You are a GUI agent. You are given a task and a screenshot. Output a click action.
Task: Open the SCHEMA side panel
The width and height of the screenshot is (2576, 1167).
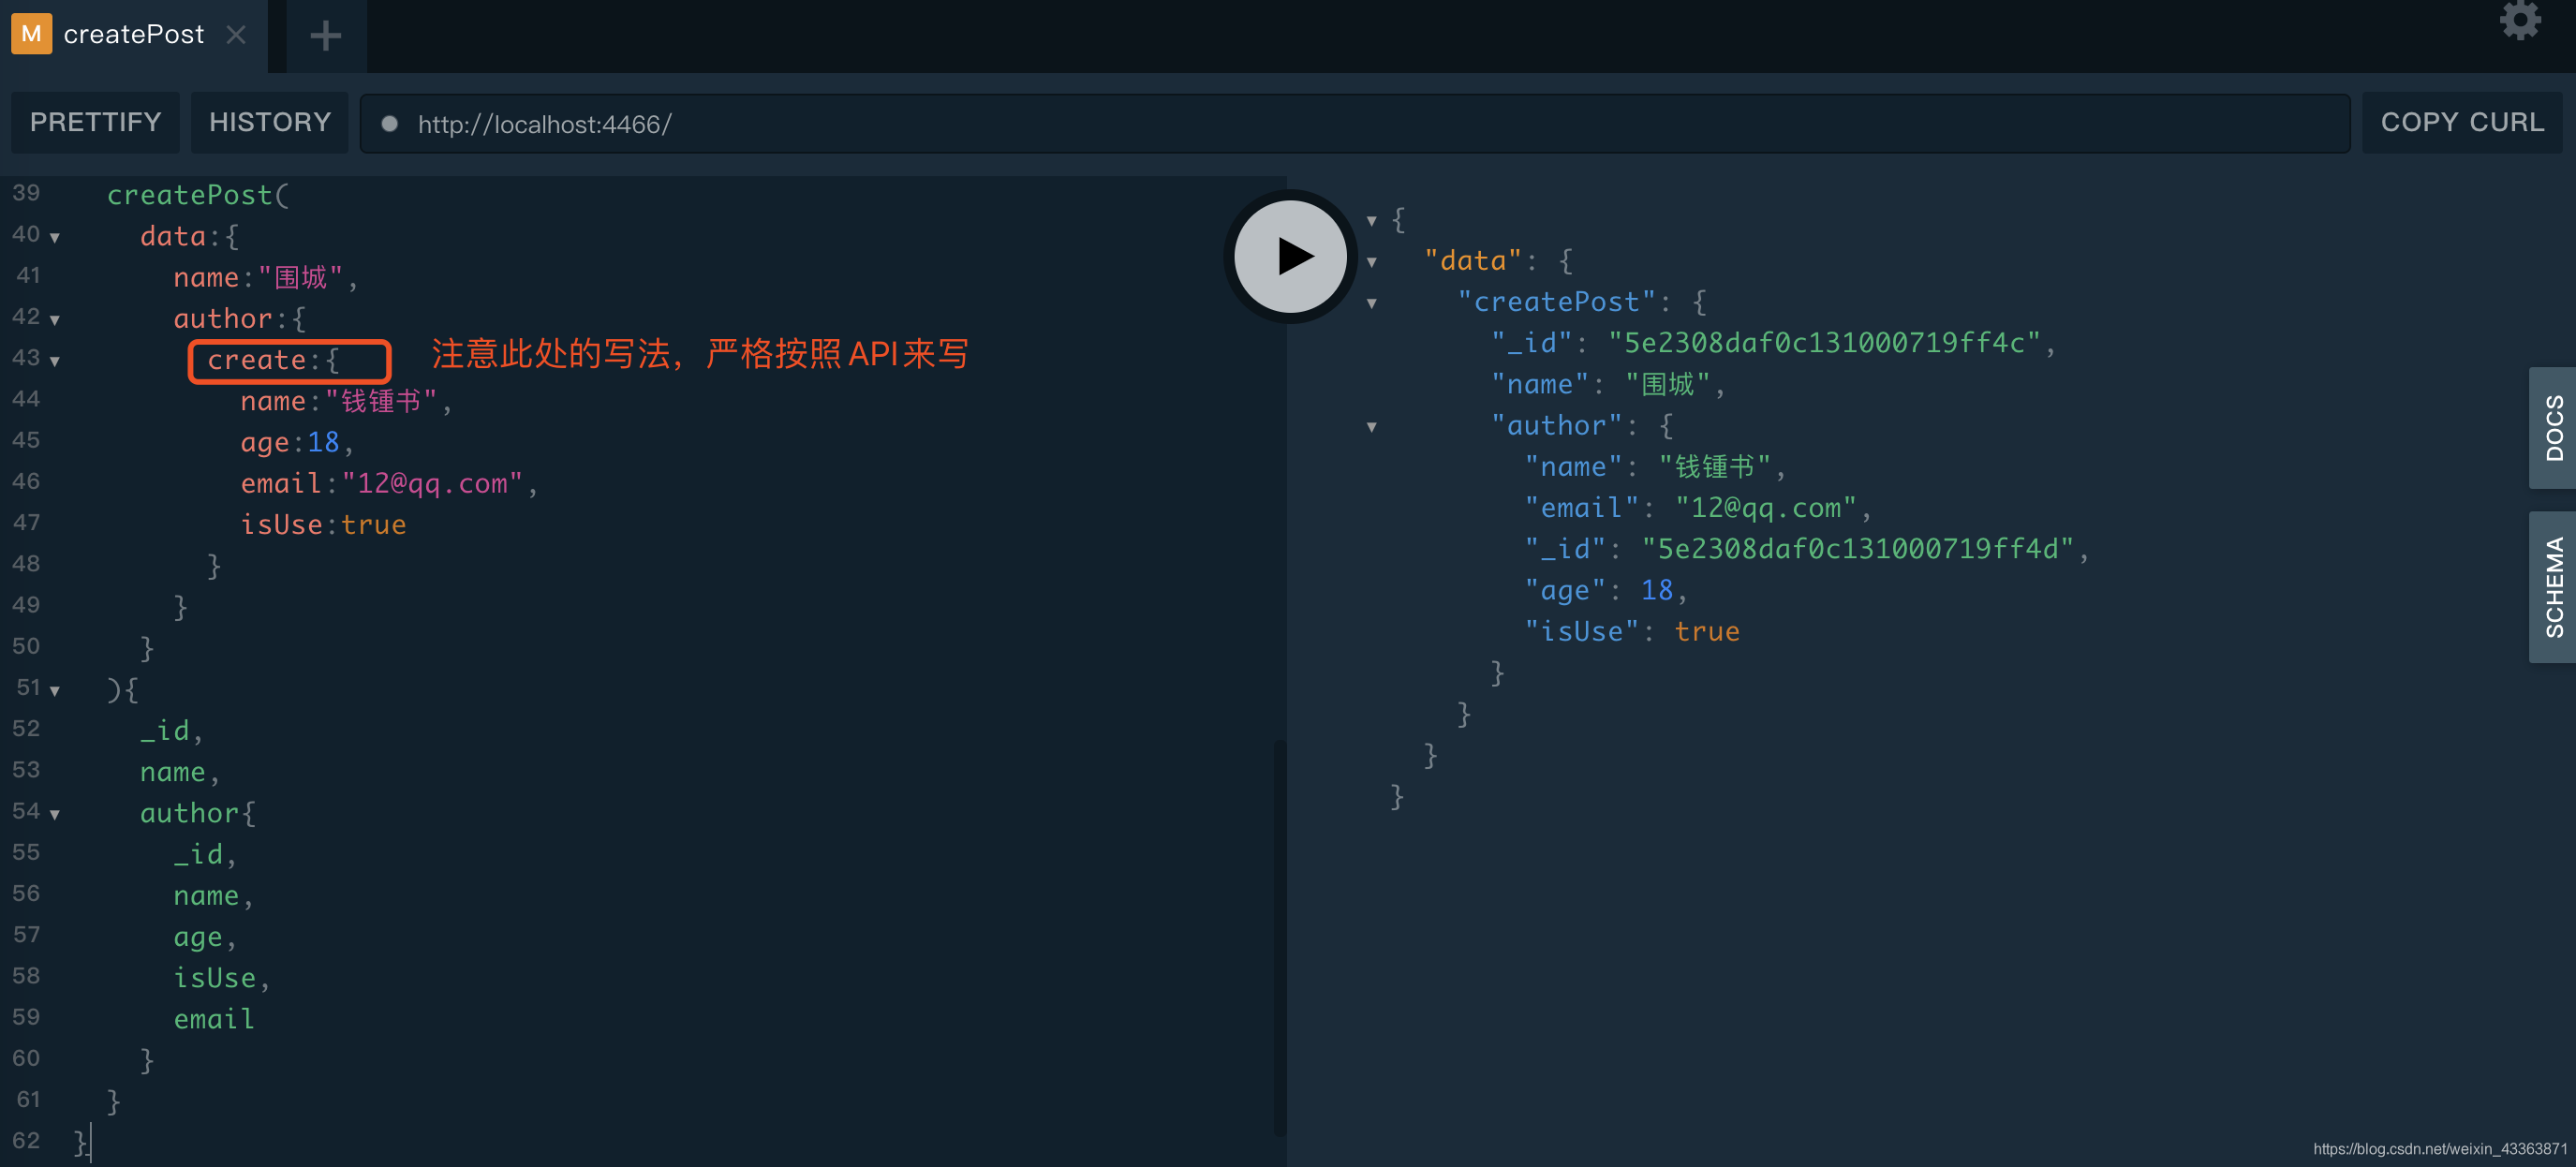pos(2553,587)
